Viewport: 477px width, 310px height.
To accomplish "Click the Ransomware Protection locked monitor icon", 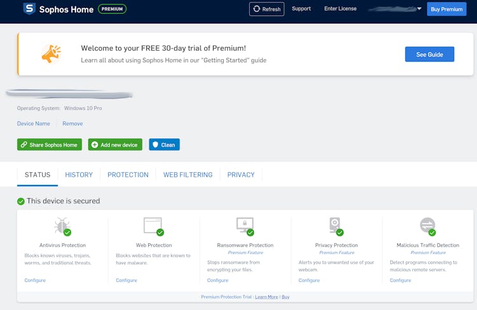I will point(245,226).
